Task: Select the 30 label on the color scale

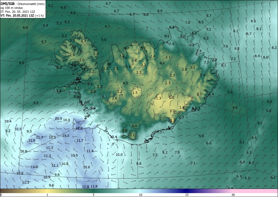Action: tap(233, 195)
